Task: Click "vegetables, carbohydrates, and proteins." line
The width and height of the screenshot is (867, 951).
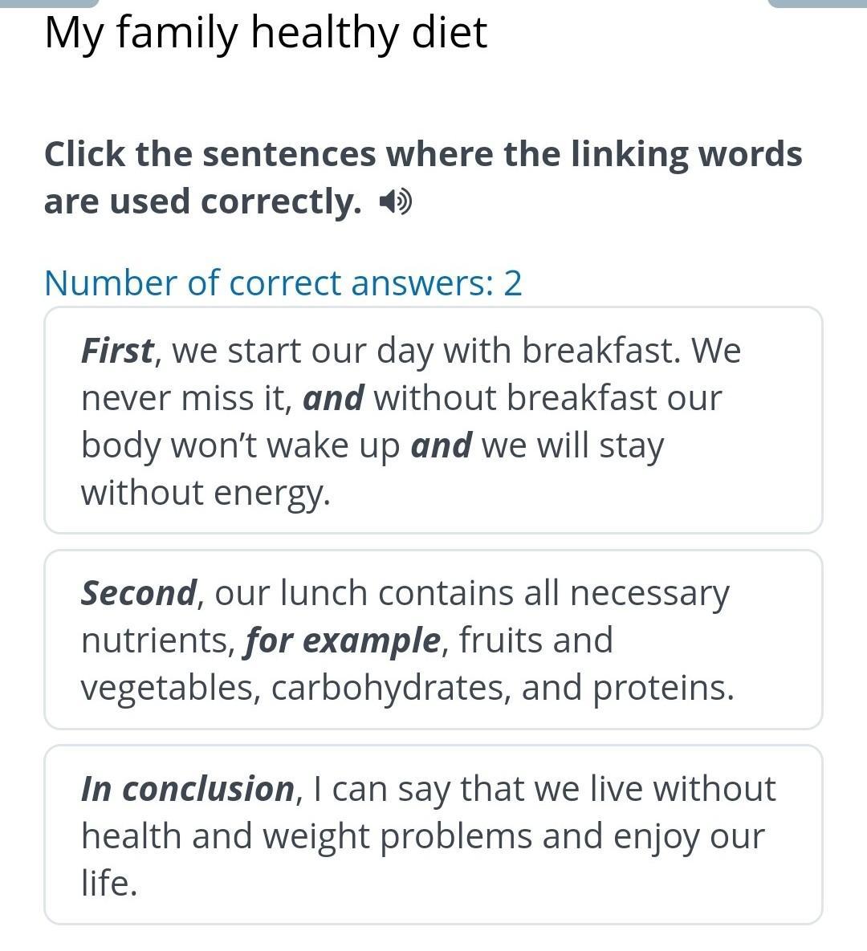Action: tap(407, 688)
